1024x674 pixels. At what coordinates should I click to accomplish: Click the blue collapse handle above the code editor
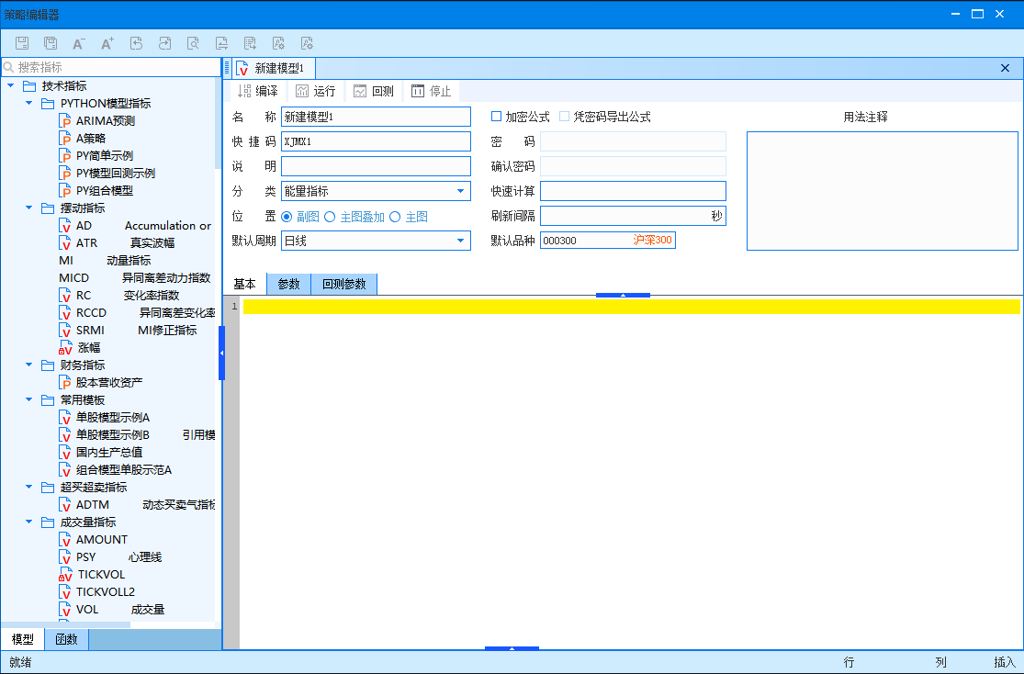(x=623, y=295)
